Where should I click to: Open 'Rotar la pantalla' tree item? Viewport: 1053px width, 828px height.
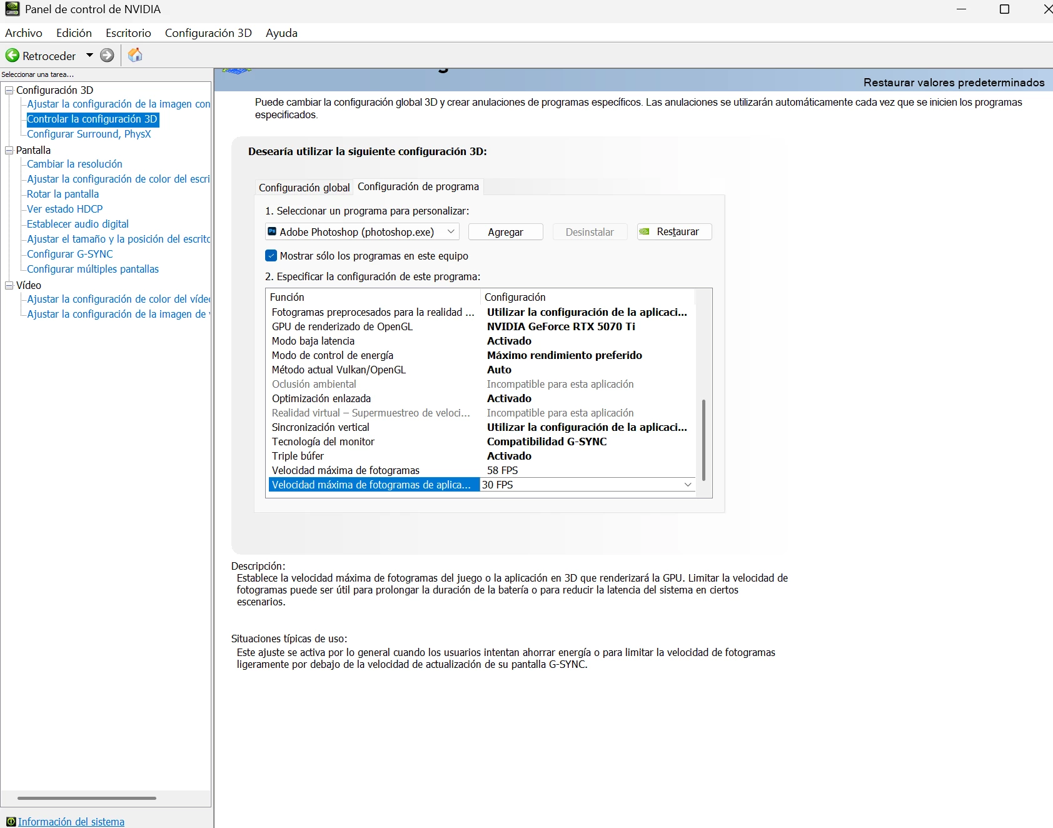pyautogui.click(x=63, y=194)
